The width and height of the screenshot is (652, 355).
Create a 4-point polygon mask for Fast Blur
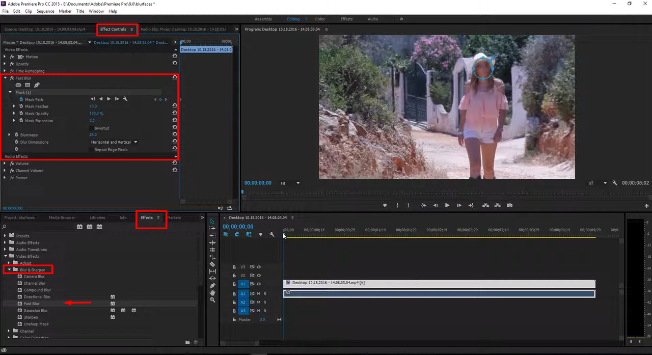click(x=28, y=85)
